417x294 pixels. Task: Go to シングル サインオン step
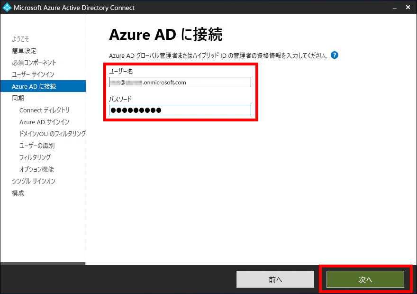pos(34,181)
